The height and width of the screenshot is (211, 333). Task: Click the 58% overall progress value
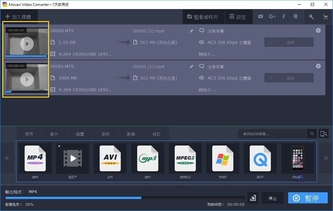29,205
